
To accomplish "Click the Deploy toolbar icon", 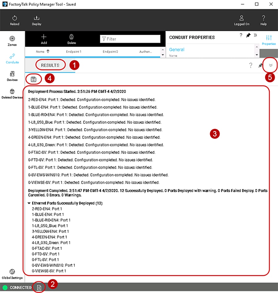I will (36, 18).
